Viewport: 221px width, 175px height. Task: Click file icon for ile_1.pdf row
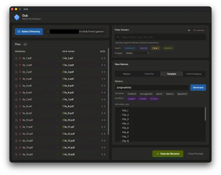(x=16, y=58)
